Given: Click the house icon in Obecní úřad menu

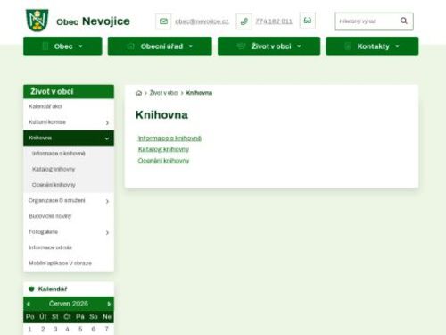Looking at the screenshot, I should [131, 46].
